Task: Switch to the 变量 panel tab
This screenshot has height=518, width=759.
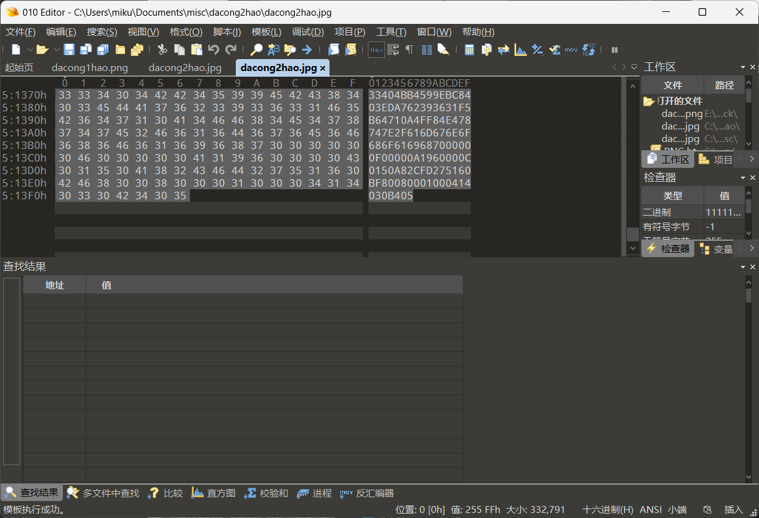Action: (x=716, y=249)
